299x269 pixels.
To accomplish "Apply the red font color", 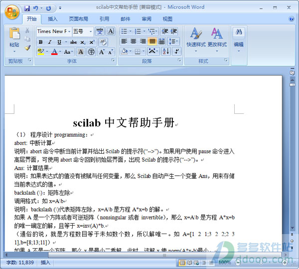I will 54,51.
